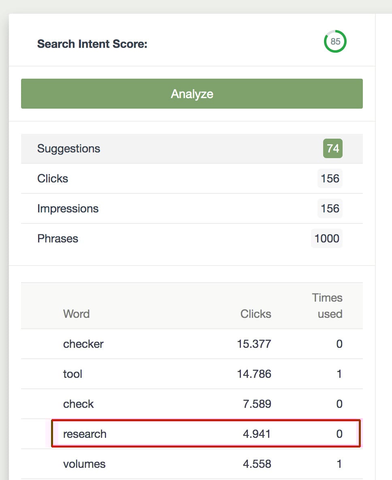Sort the table by the Clicks column
Screen dimensions: 392x480
[x=256, y=314]
